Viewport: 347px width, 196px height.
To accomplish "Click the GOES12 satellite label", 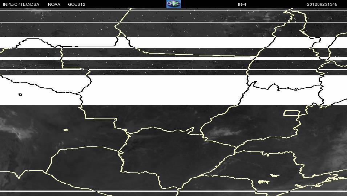I will point(77,4).
